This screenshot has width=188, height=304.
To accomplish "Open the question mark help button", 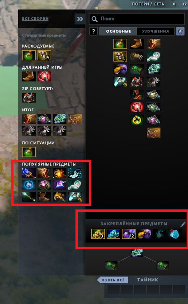I will coord(94,31).
